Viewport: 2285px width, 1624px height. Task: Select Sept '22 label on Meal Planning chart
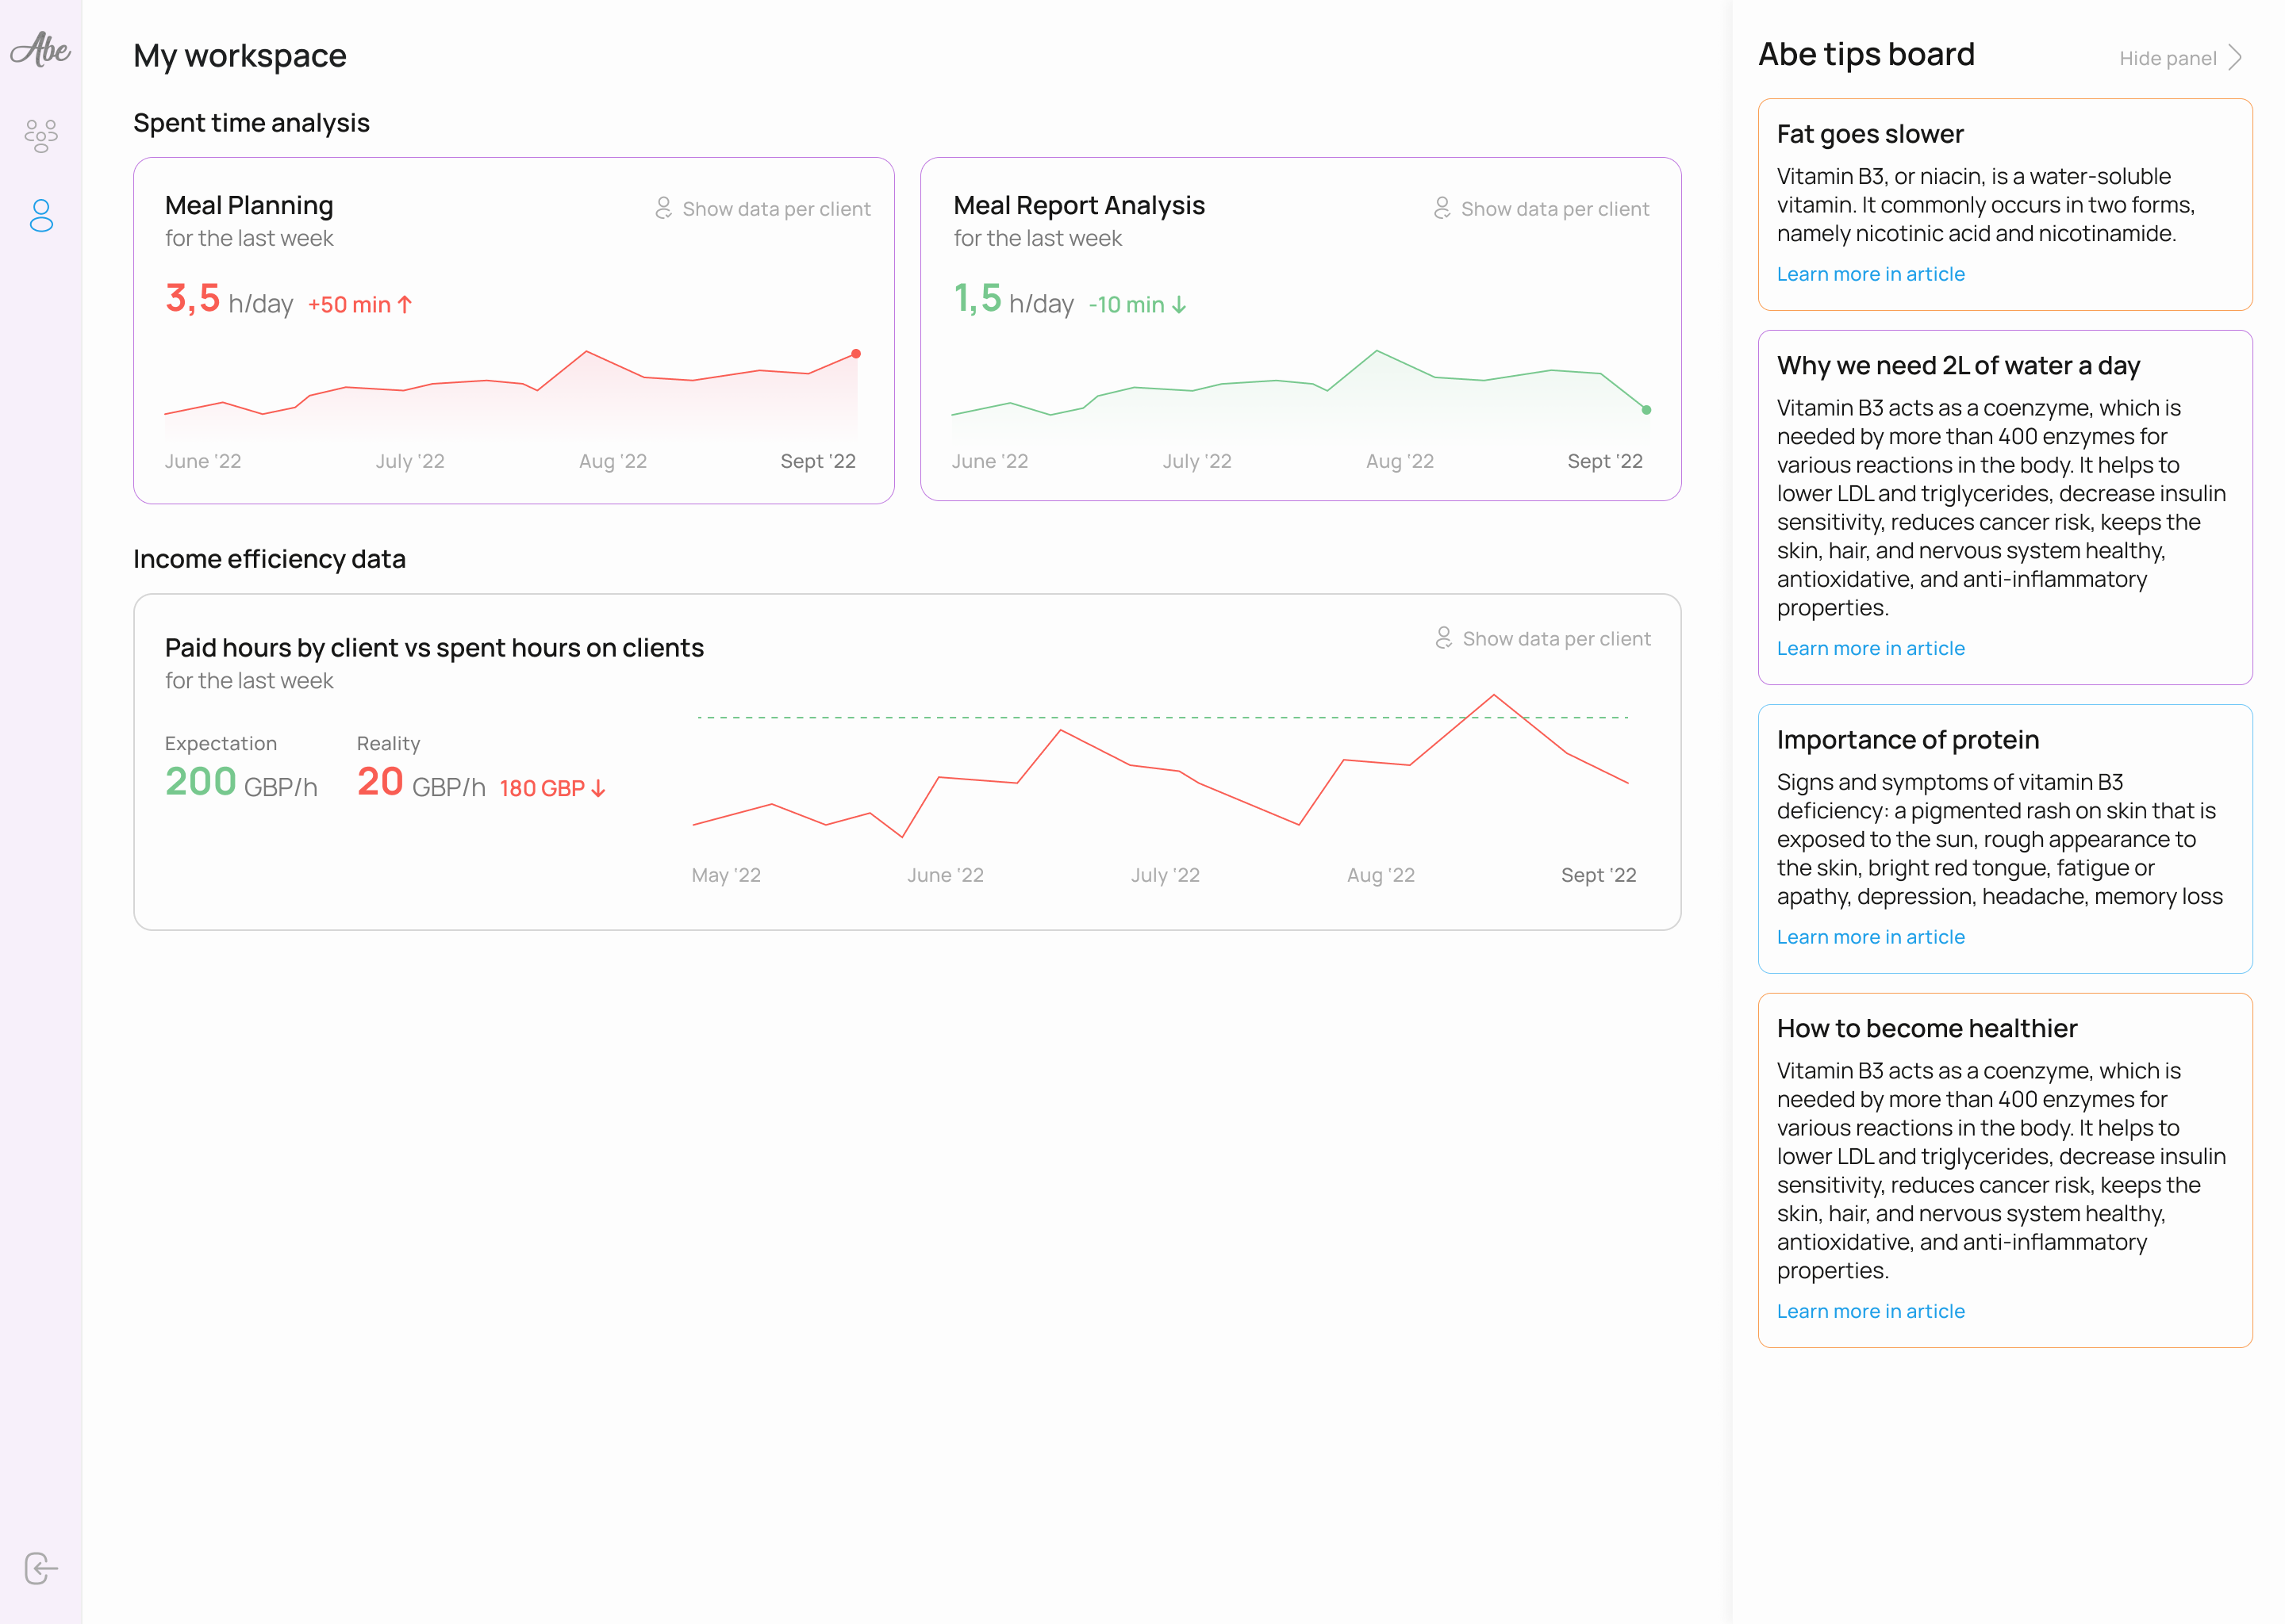point(817,461)
